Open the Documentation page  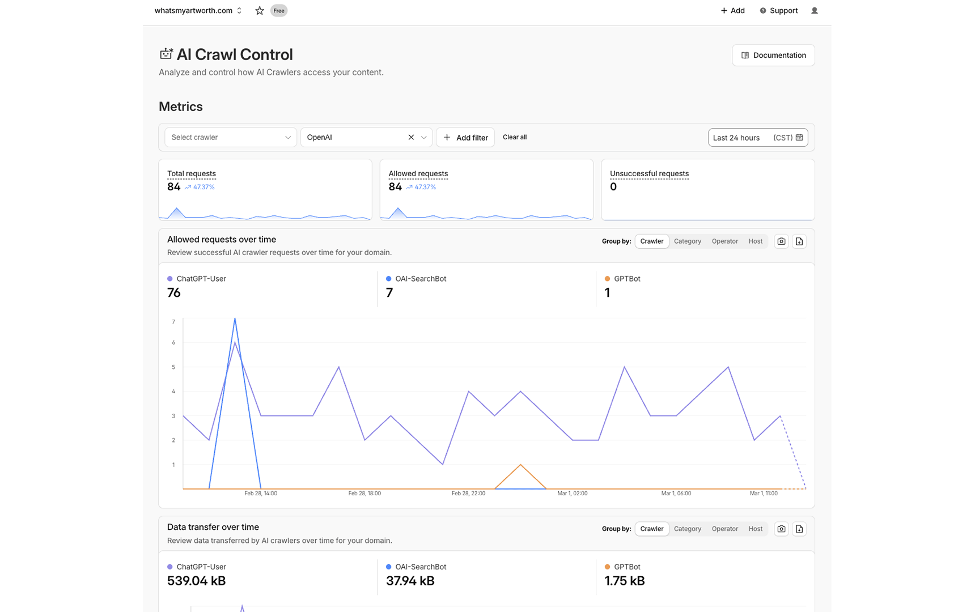coord(773,55)
